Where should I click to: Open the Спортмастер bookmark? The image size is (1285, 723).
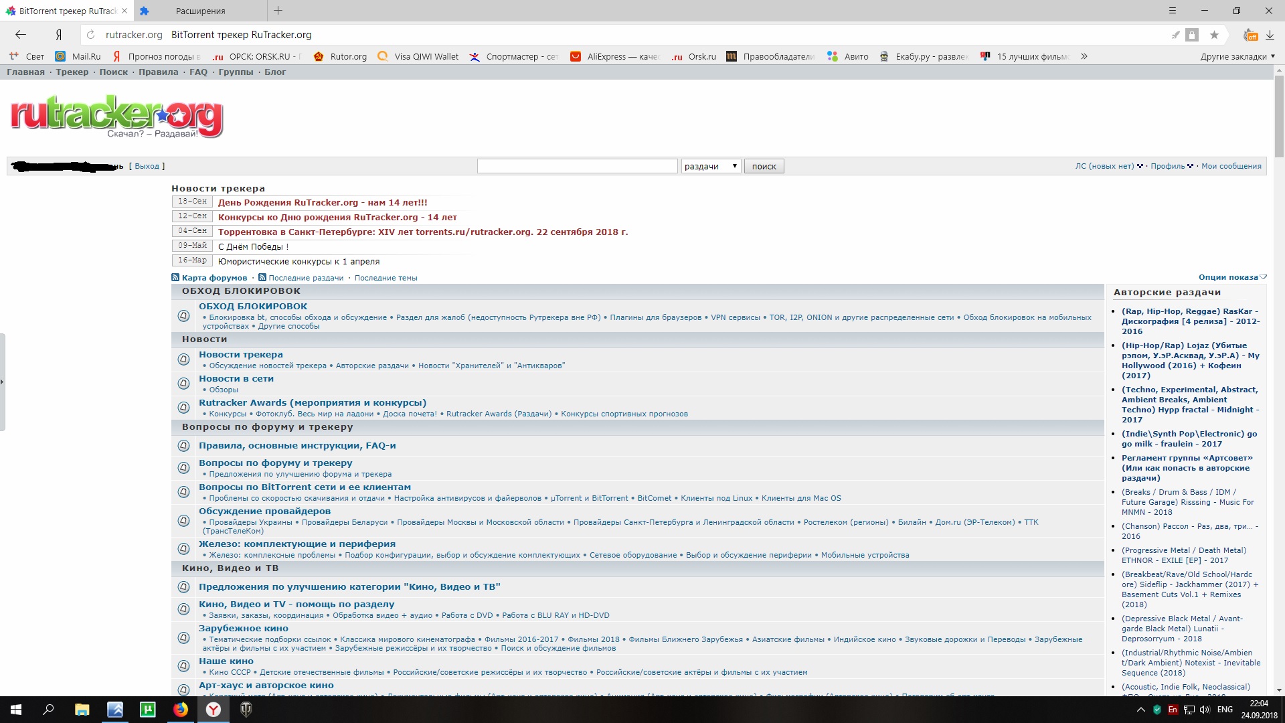(514, 56)
